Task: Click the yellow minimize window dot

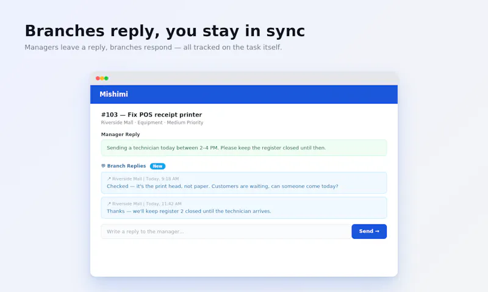Action: (102, 79)
